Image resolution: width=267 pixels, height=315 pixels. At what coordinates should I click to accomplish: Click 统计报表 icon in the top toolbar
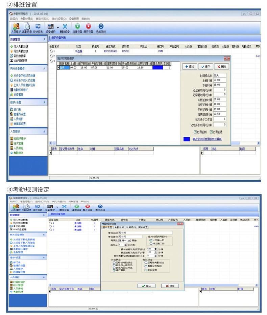38,28
